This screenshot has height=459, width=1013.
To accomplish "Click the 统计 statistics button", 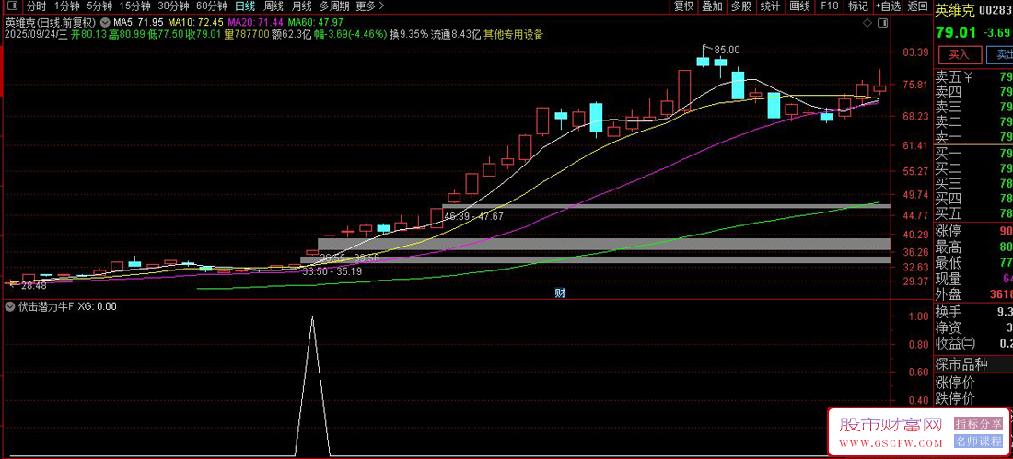I will coord(770,6).
